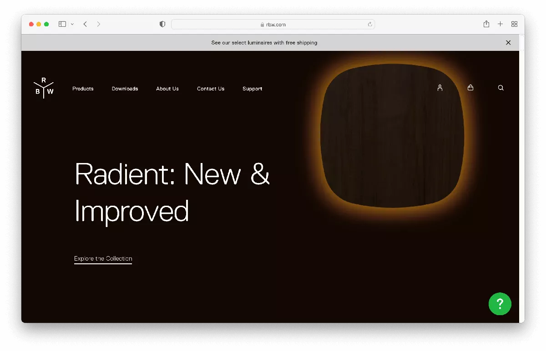Screen dimensions: 546x351
Task: Click the privacy report shield icon
Action: point(162,24)
